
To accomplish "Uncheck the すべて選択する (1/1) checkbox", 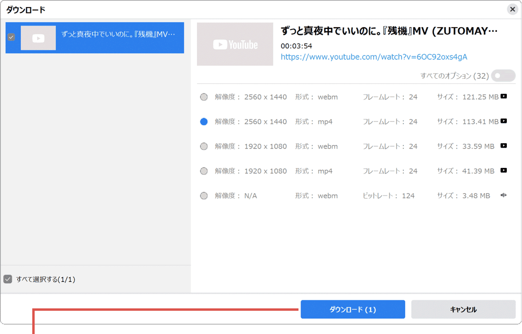I will tap(8, 280).
